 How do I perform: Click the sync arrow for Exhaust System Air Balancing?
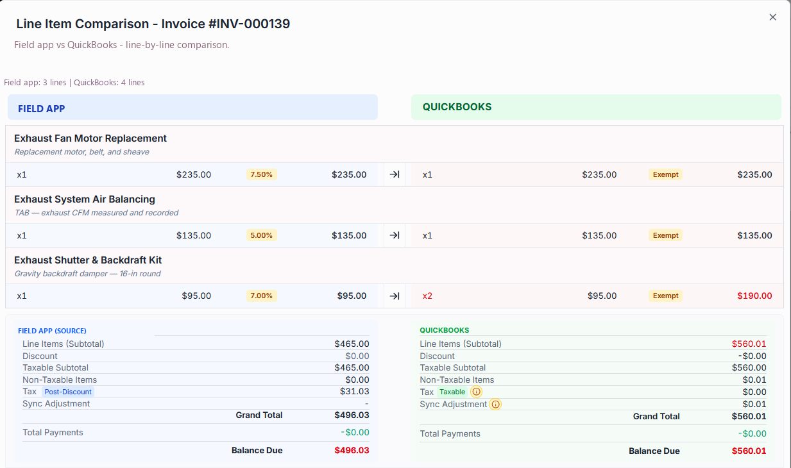[395, 235]
